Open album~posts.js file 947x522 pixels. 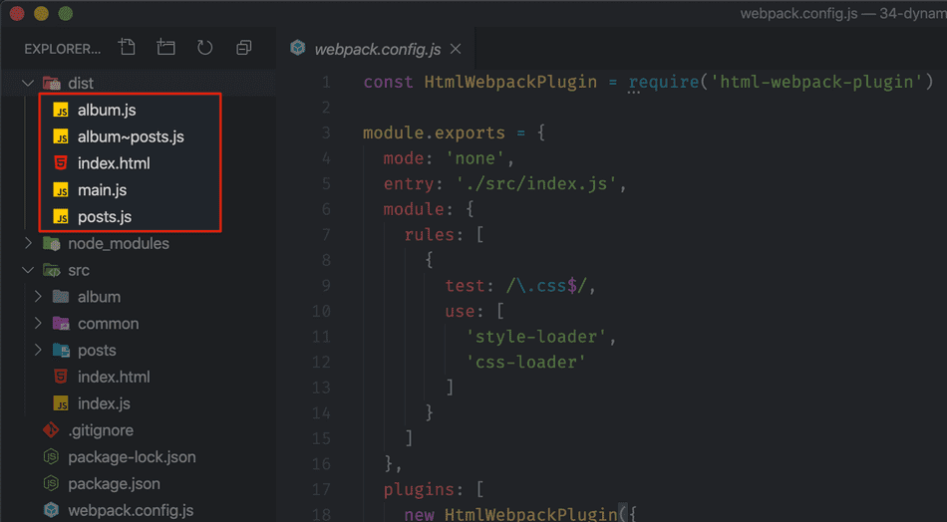pos(131,137)
